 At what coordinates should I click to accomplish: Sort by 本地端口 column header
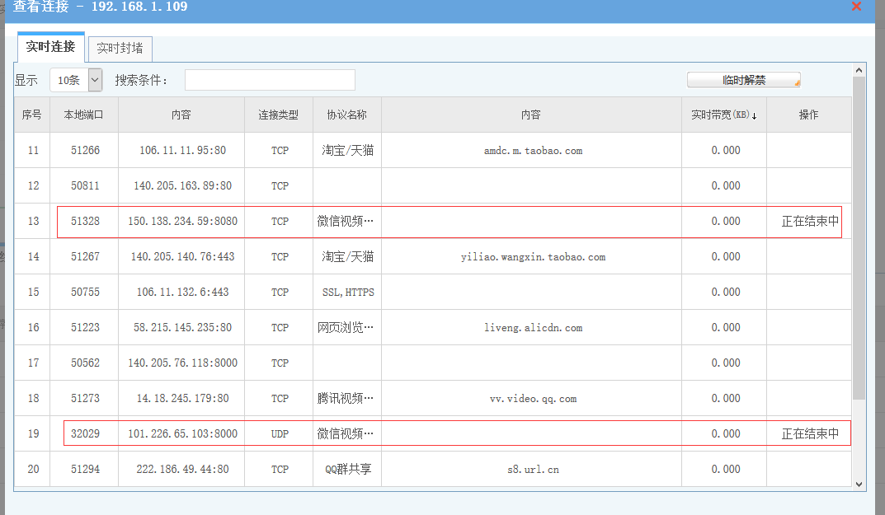coord(83,115)
